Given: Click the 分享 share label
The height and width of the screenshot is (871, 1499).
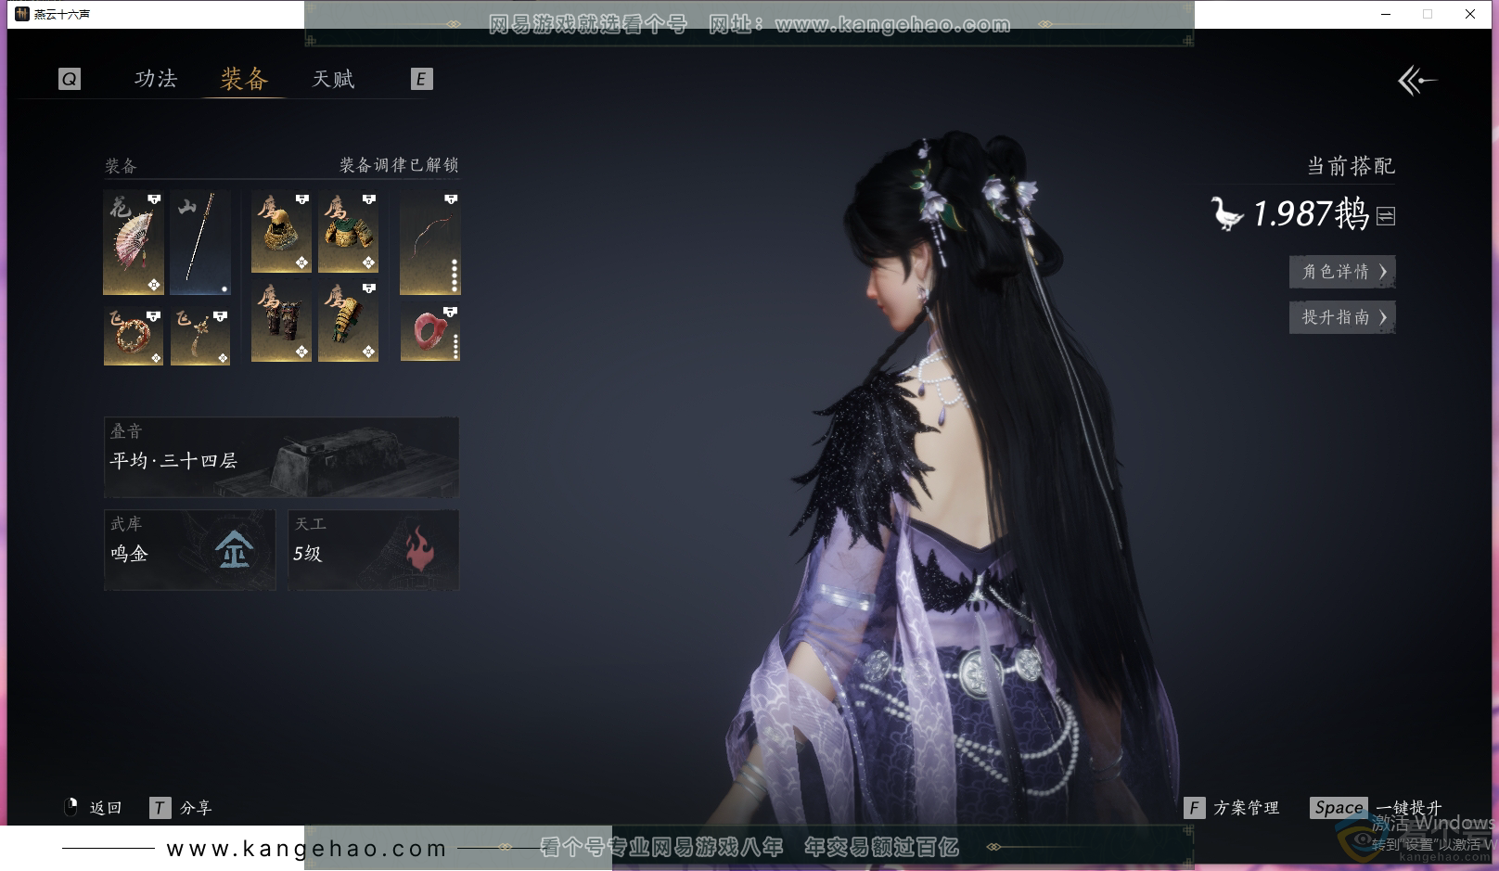Looking at the screenshot, I should [196, 808].
